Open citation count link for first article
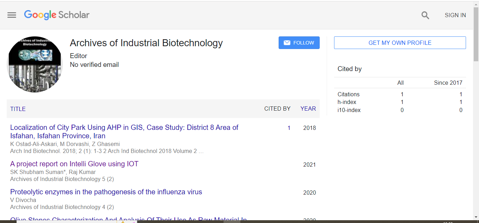 point(289,128)
